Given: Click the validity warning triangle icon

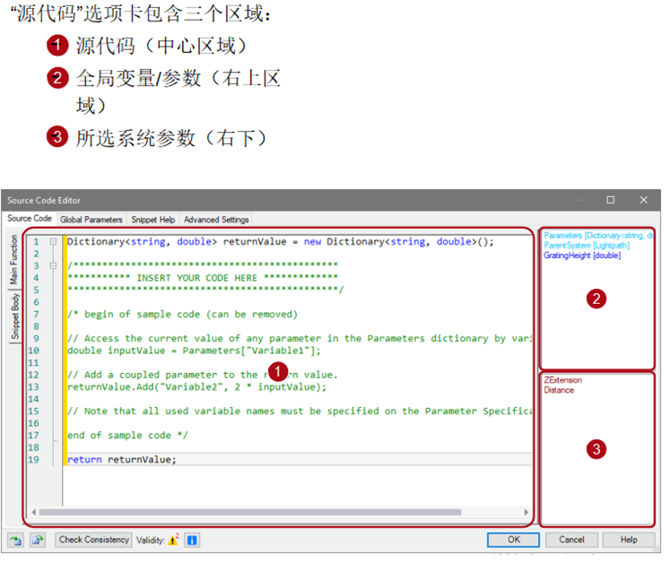Looking at the screenshot, I should pos(173,541).
